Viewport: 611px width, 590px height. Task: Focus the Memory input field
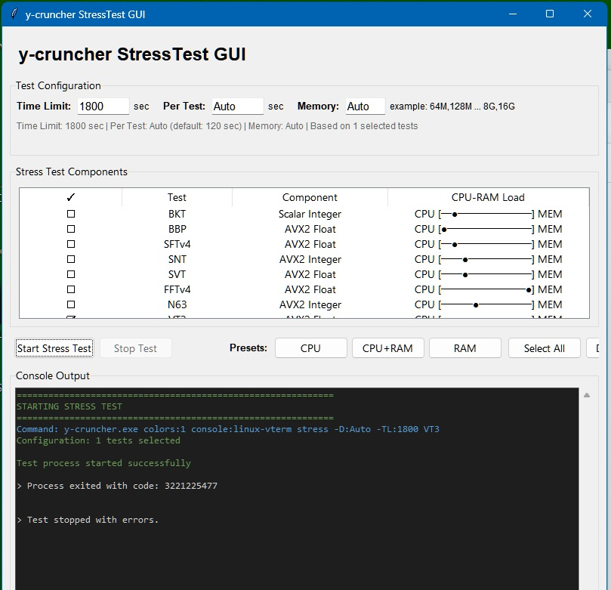pos(365,107)
